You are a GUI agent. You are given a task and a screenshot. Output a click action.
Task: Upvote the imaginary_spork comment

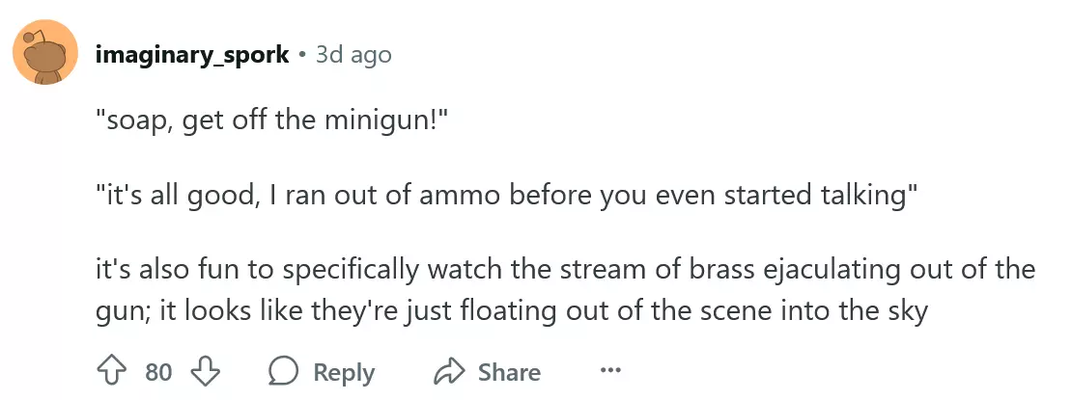(110, 371)
